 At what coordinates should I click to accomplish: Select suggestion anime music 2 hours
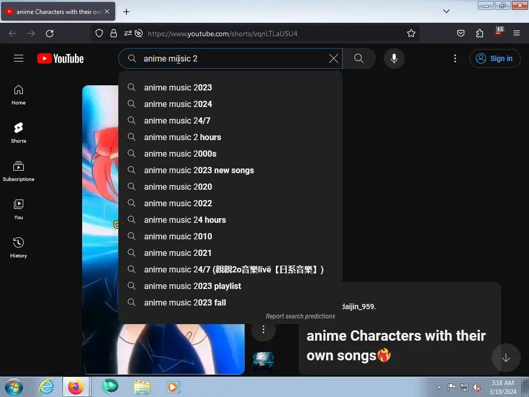click(230, 137)
